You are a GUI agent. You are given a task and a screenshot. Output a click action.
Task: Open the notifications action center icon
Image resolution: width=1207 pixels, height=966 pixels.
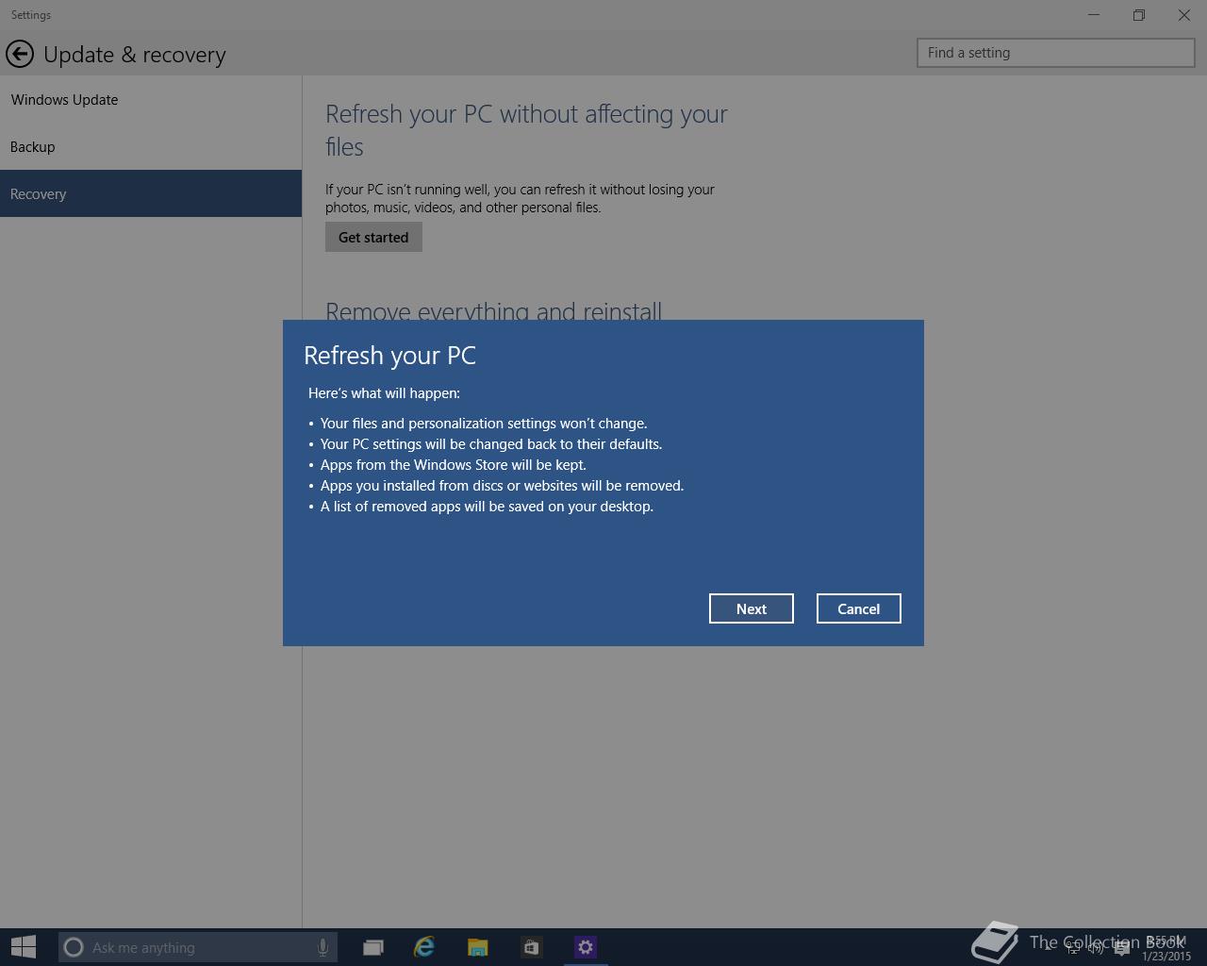(1121, 948)
